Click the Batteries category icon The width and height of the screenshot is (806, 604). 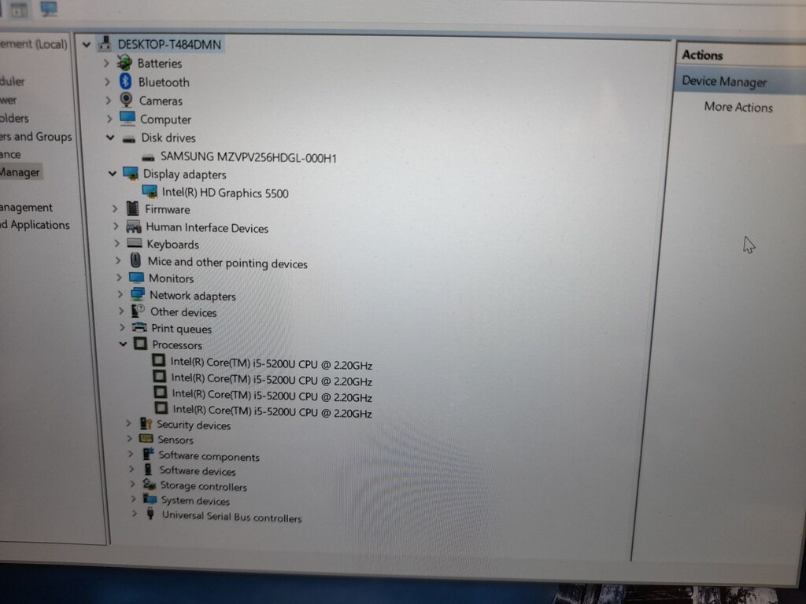(124, 63)
